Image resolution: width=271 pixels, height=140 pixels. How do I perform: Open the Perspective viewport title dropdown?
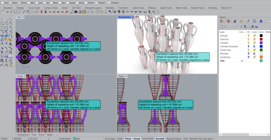(133, 17)
